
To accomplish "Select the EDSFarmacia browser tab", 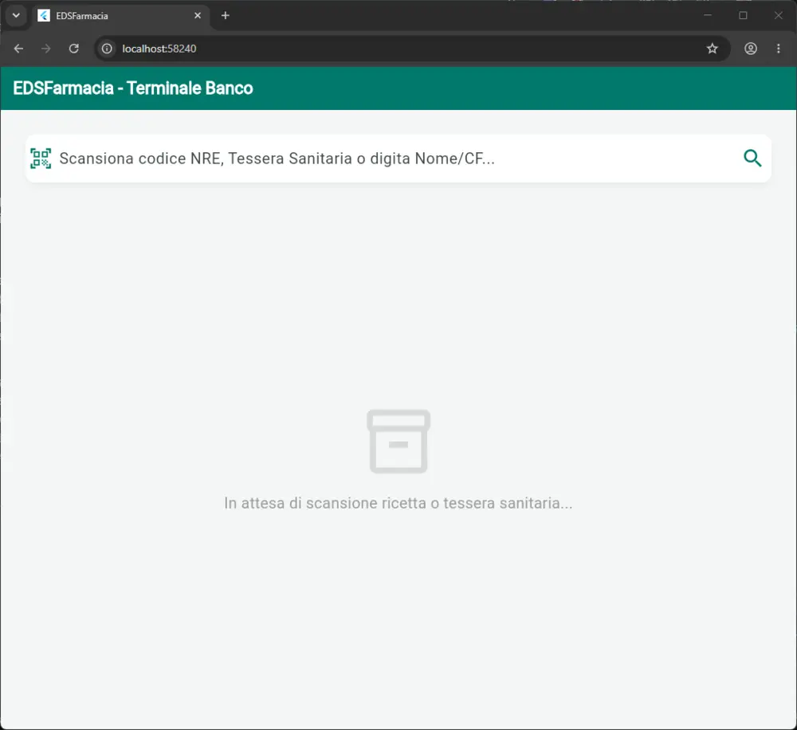I will point(120,16).
